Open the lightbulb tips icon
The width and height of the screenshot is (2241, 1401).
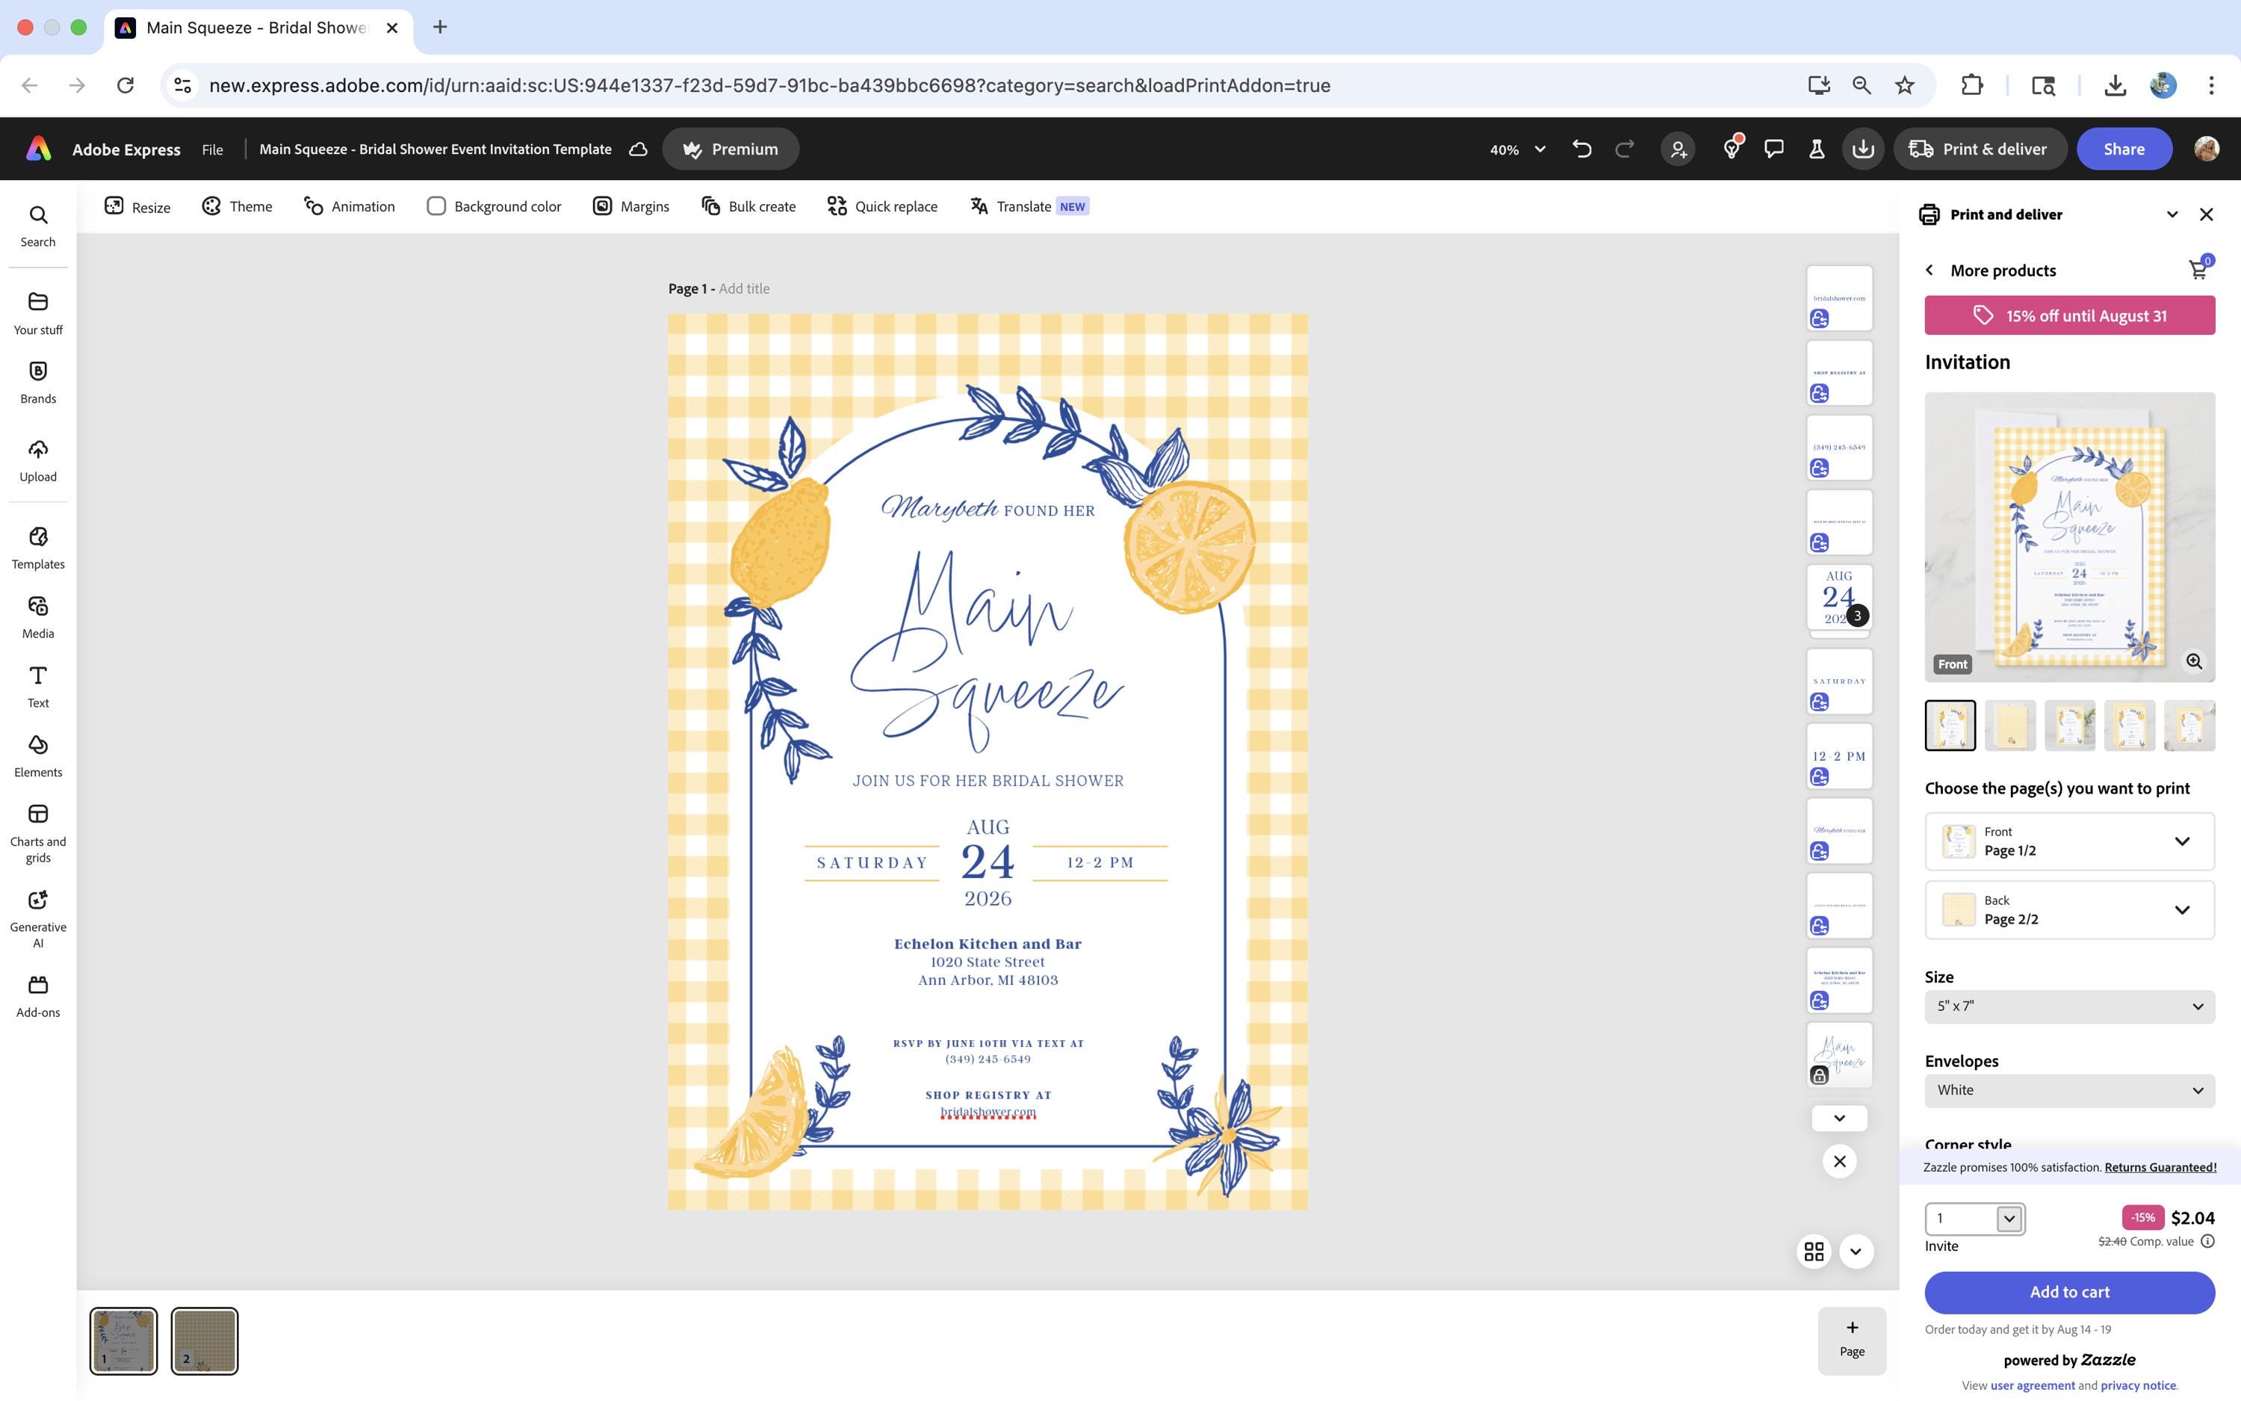pyautogui.click(x=1732, y=149)
